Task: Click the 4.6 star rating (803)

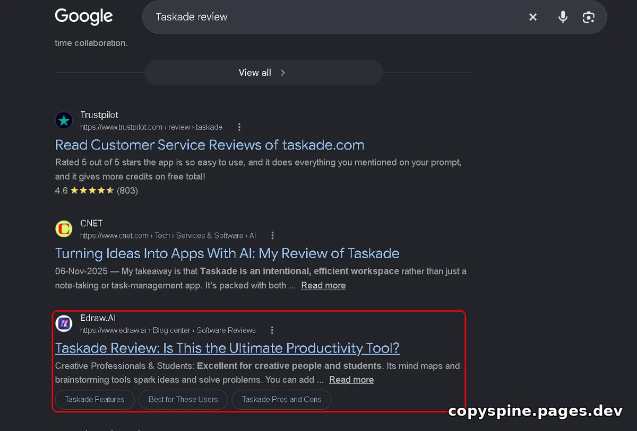Action: pyautogui.click(x=97, y=190)
